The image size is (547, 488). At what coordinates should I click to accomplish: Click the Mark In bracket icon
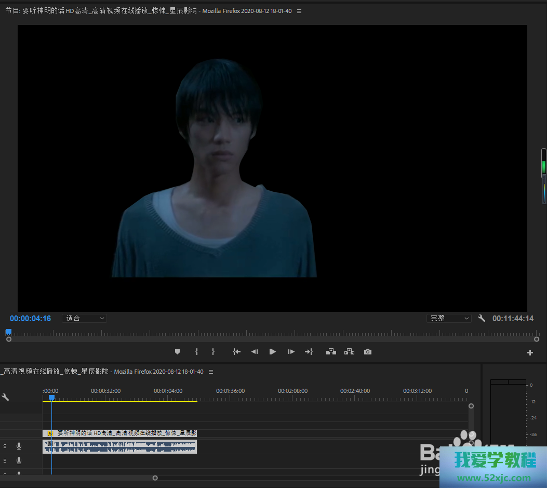coord(196,352)
